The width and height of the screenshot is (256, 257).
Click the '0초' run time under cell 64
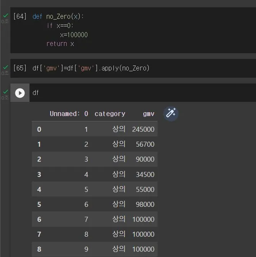tap(5, 21)
